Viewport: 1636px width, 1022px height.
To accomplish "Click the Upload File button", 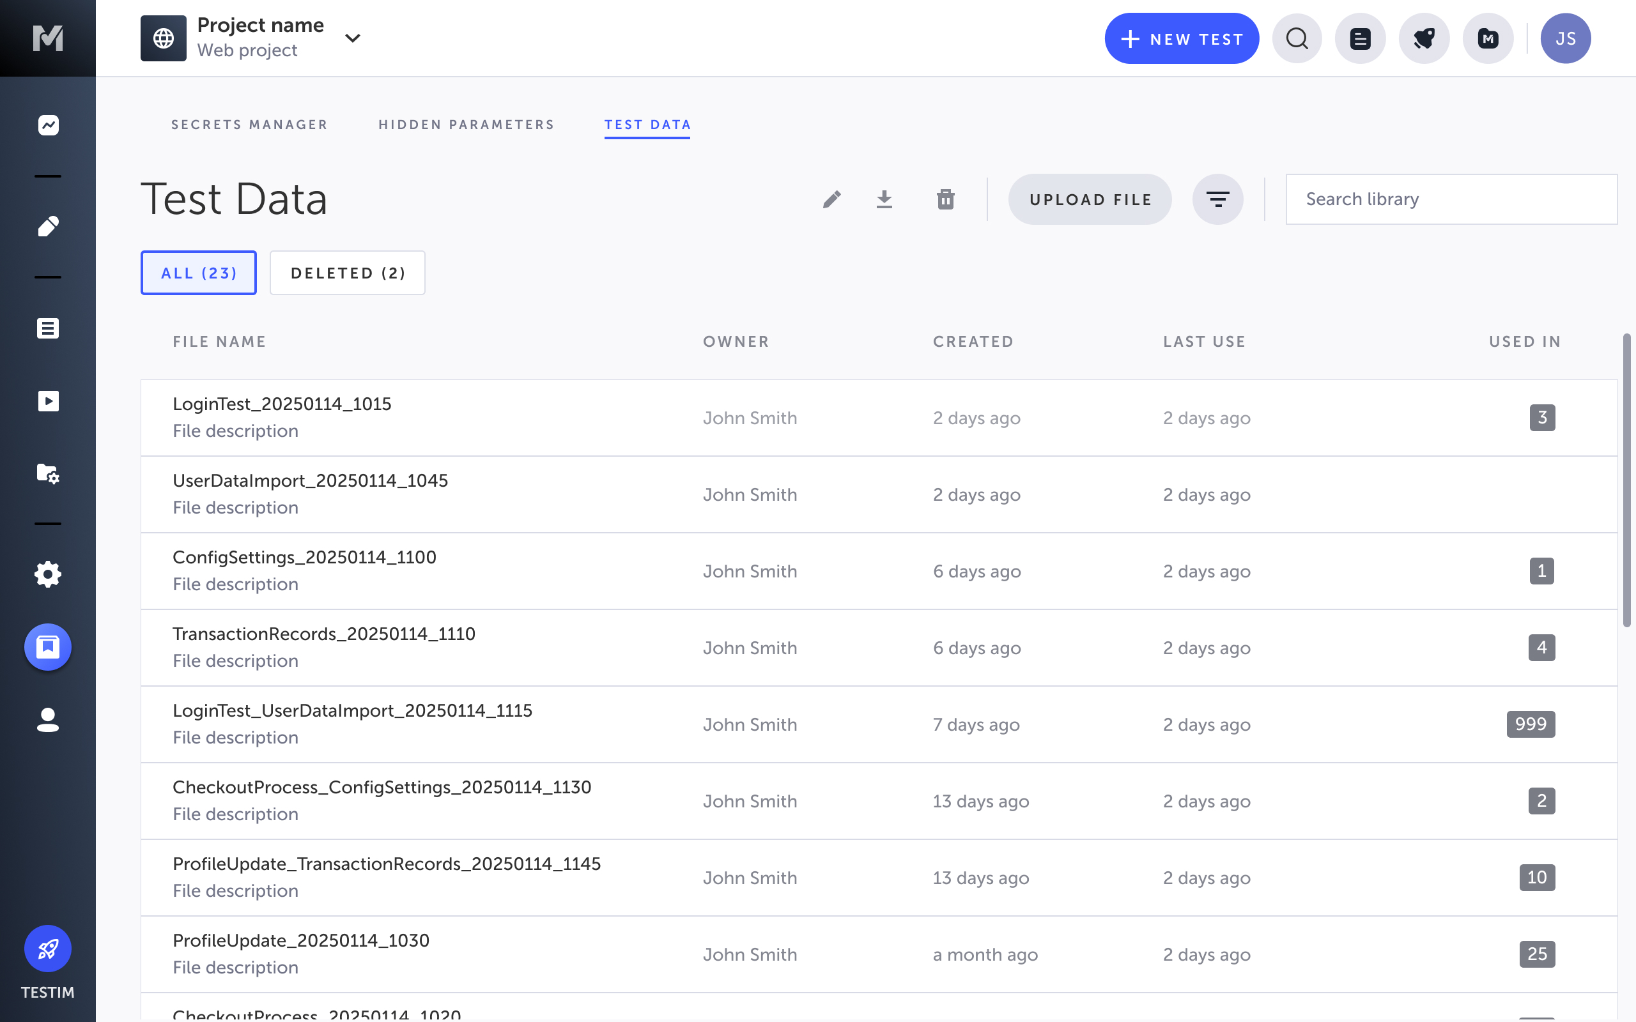I will tap(1090, 199).
